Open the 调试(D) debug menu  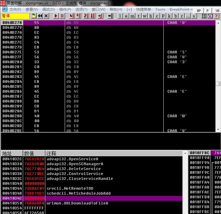pyautogui.click(x=48, y=10)
